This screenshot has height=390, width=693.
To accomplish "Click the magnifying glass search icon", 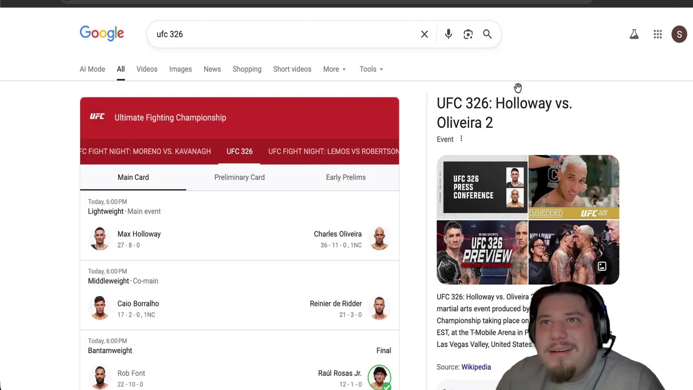I will coord(487,34).
